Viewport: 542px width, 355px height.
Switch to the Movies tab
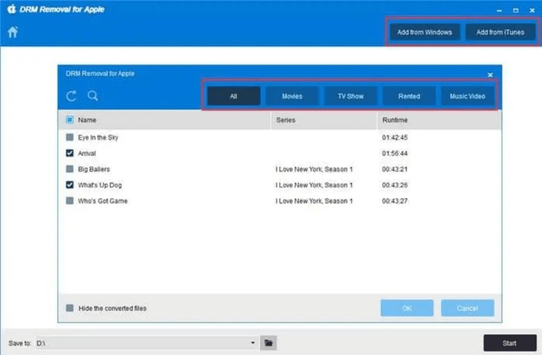click(x=292, y=96)
